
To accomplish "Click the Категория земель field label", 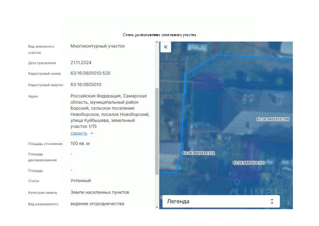I will pos(43,193).
